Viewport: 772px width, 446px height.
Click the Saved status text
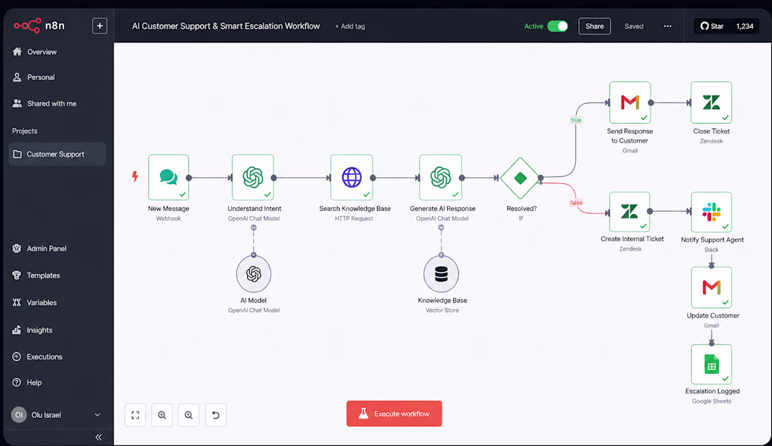click(634, 27)
